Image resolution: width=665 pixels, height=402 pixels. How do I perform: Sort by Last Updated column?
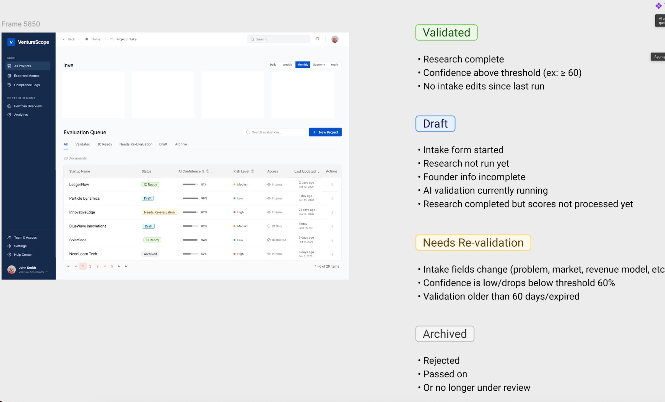[318, 171]
